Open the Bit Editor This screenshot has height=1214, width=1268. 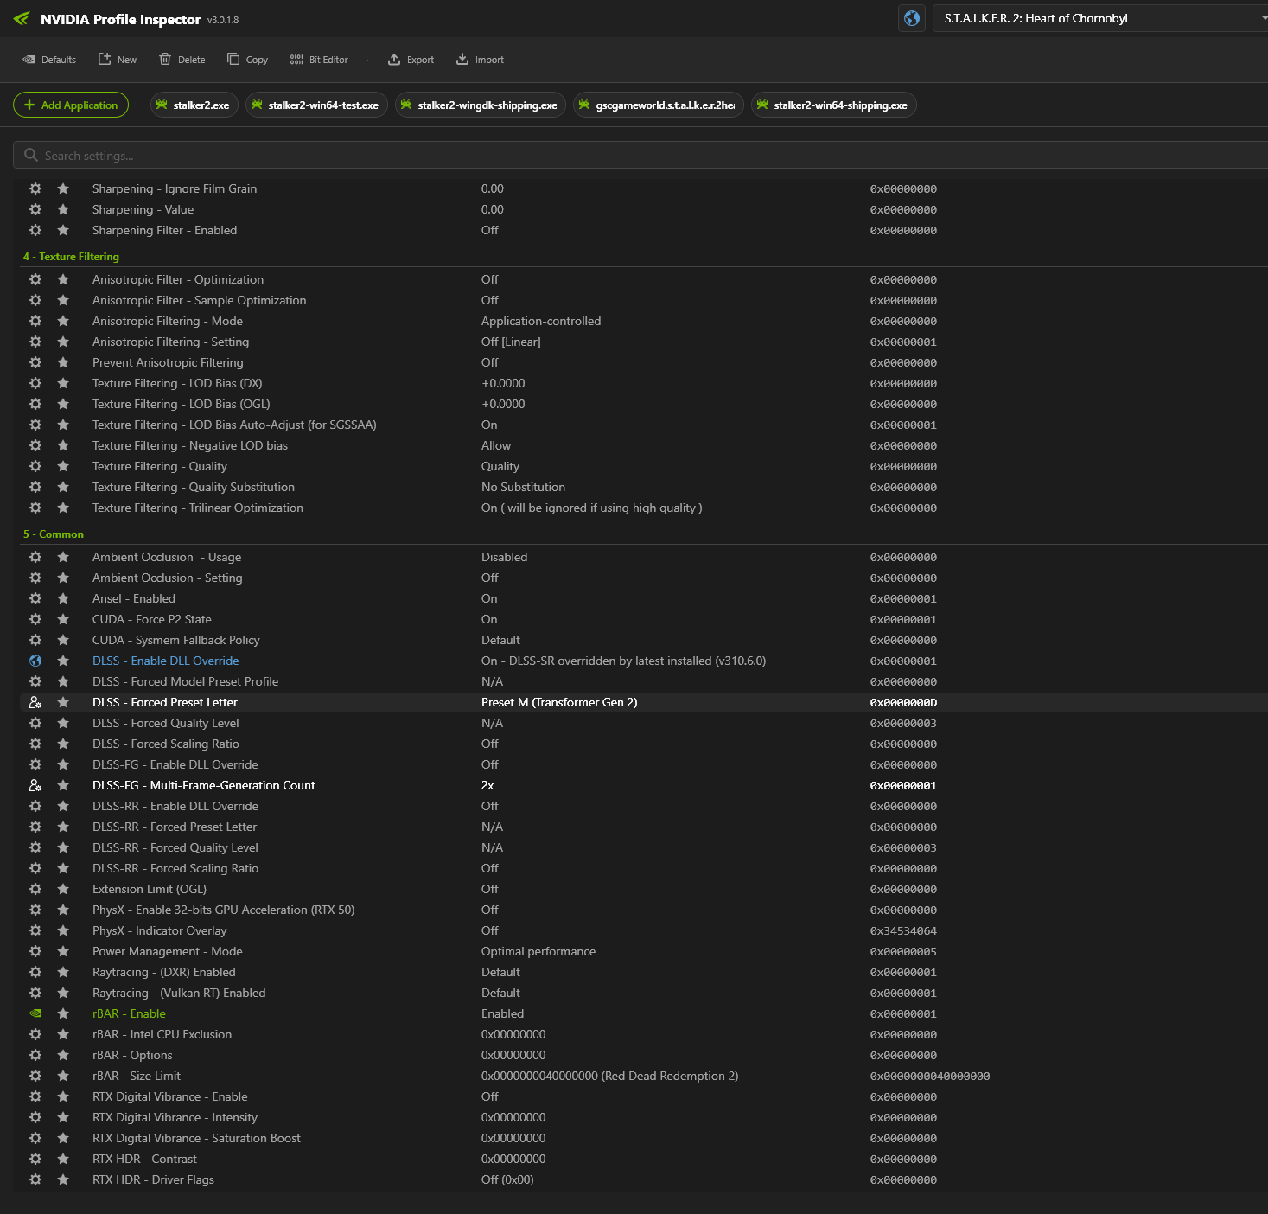319,60
